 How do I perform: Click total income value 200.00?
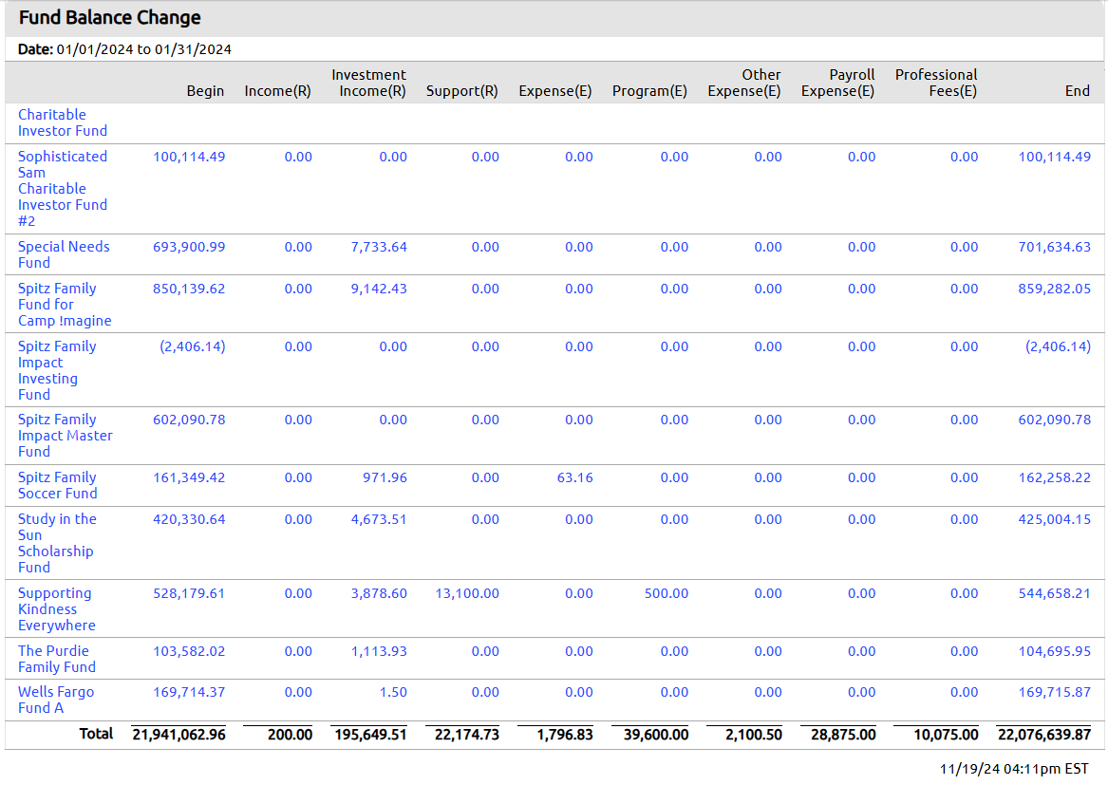[290, 735]
